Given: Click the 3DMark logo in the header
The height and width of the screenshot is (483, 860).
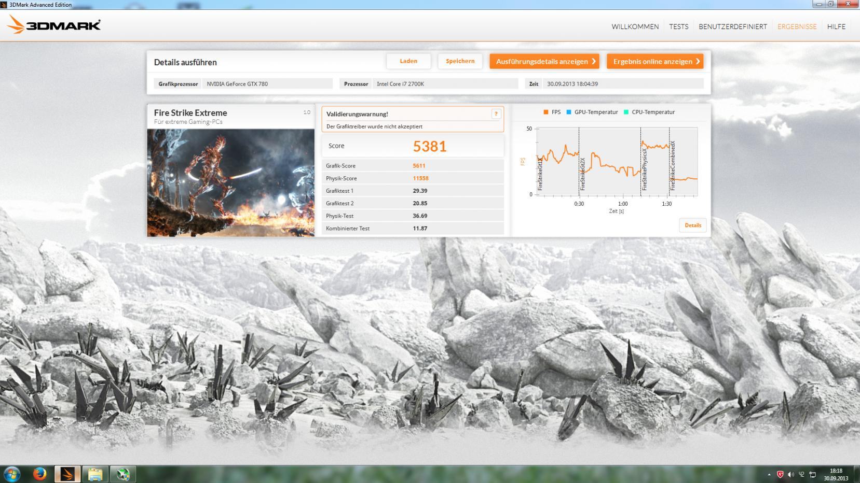Looking at the screenshot, I should pyautogui.click(x=54, y=24).
